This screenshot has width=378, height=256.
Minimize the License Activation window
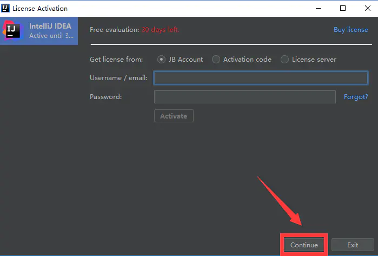click(x=319, y=9)
